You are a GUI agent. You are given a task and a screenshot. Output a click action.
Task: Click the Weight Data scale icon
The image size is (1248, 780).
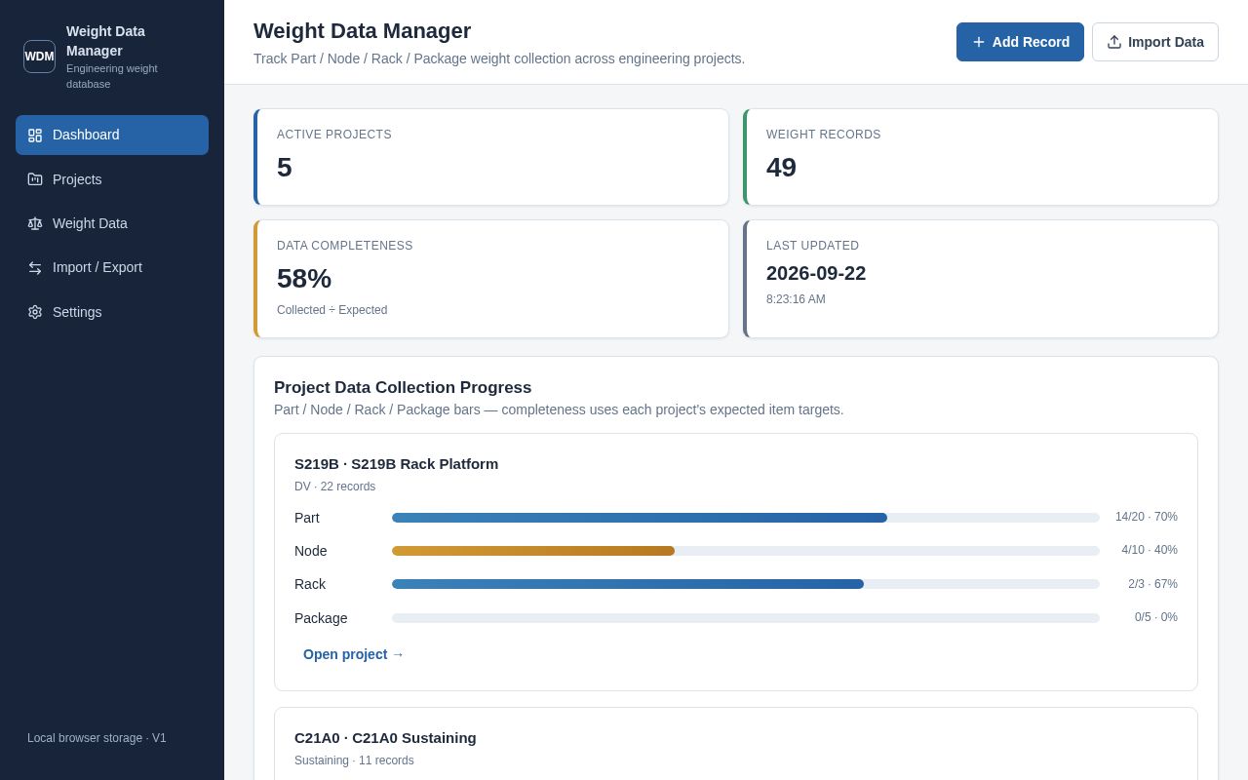(x=35, y=223)
